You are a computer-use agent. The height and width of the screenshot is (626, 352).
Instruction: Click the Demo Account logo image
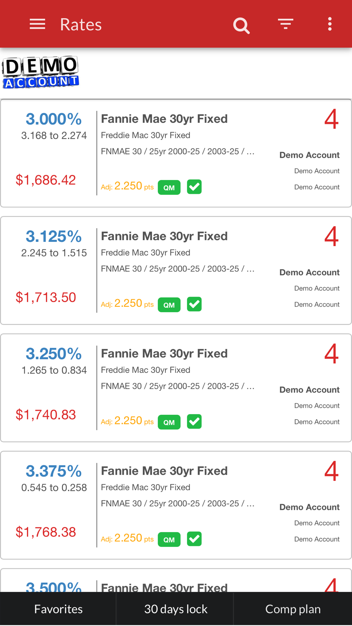(x=40, y=73)
